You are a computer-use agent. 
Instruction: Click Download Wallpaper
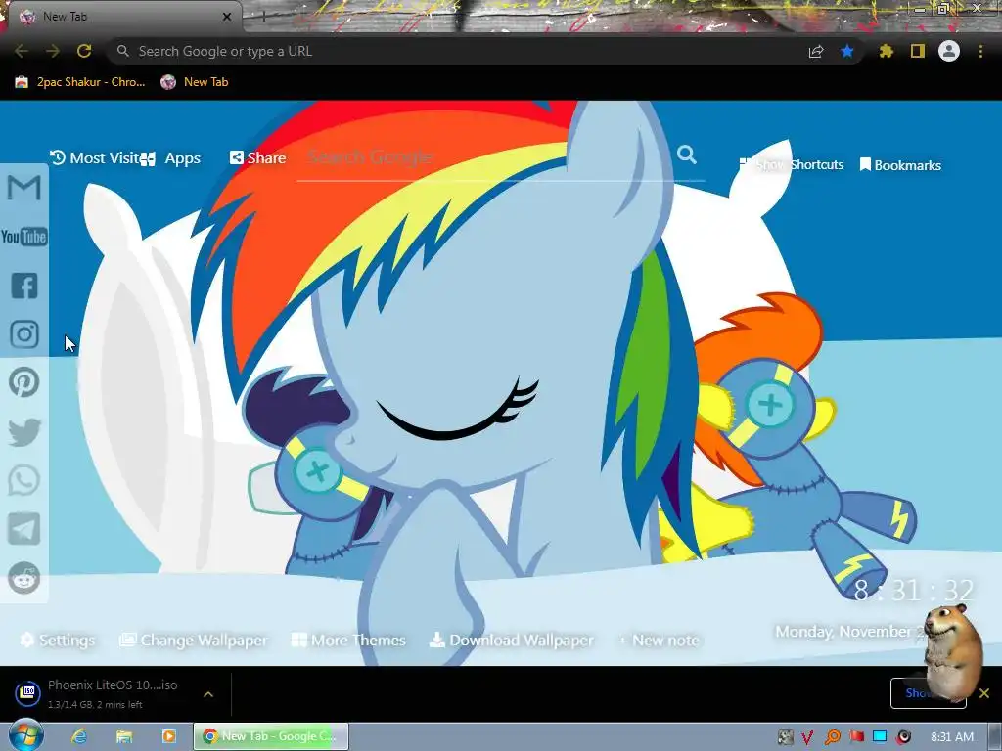[x=512, y=640]
